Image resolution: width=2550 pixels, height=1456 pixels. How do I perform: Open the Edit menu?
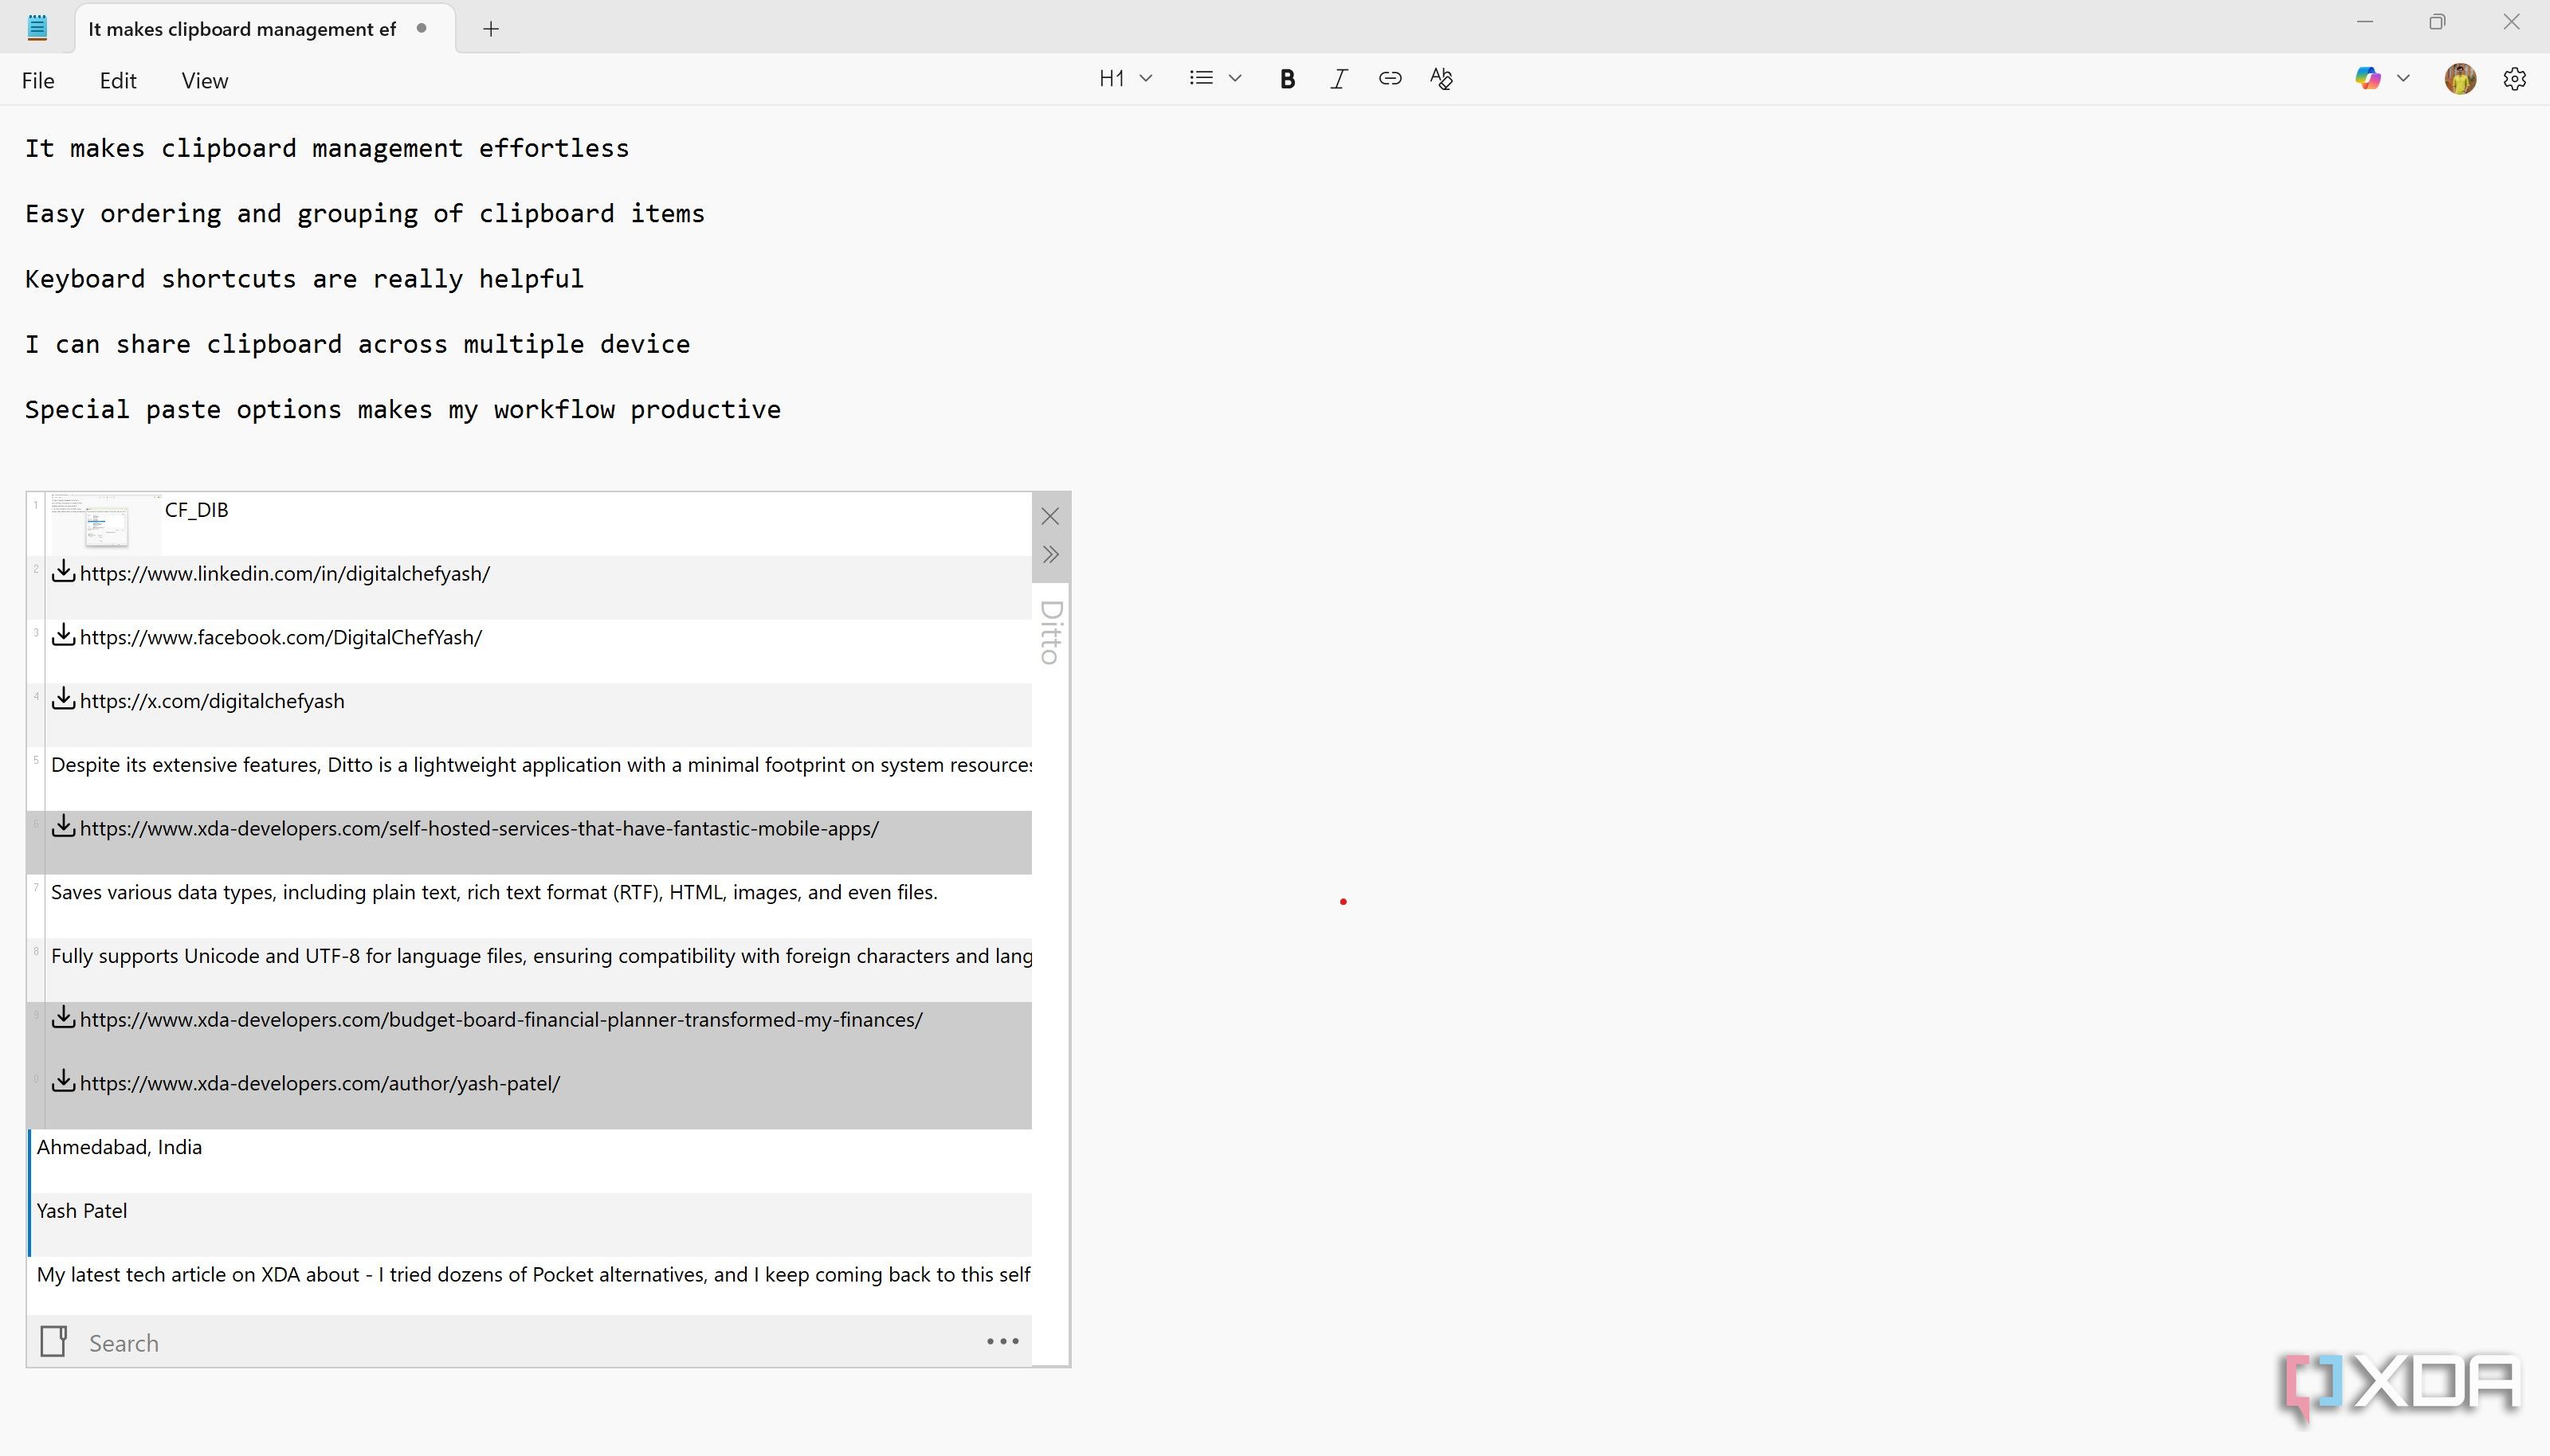point(118,81)
